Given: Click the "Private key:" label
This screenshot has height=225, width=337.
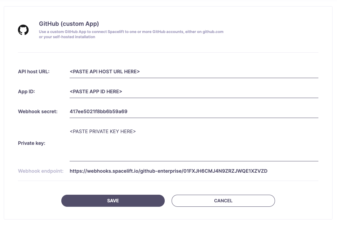Looking at the screenshot, I should click(32, 143).
